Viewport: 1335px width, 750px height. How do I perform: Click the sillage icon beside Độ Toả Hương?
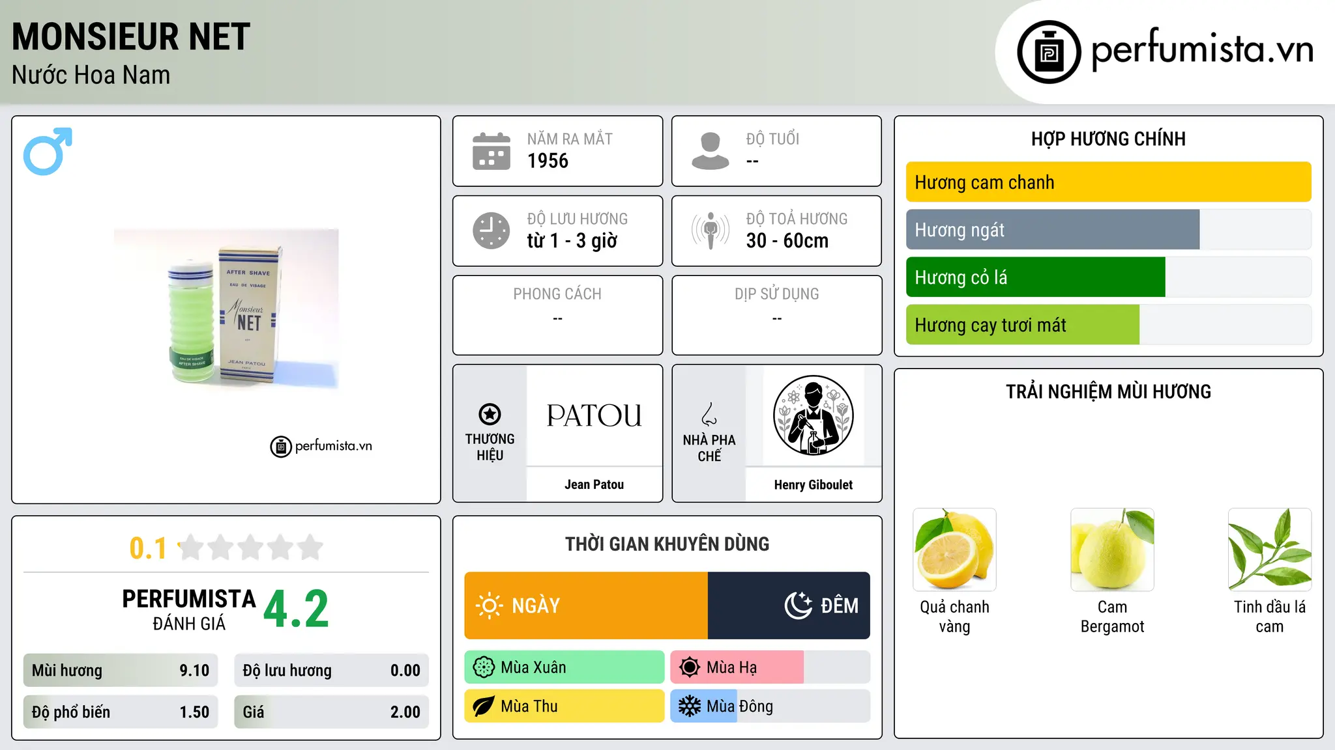[711, 230]
